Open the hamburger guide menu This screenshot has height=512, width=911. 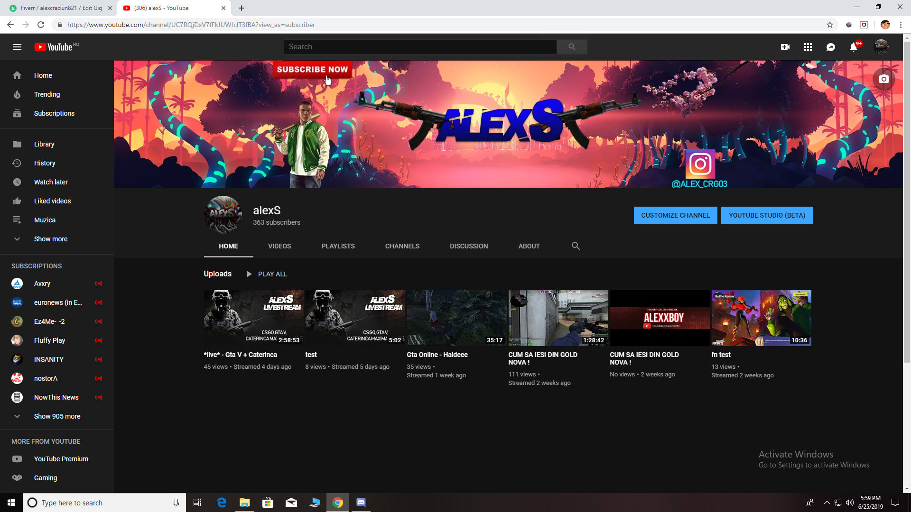coord(17,47)
